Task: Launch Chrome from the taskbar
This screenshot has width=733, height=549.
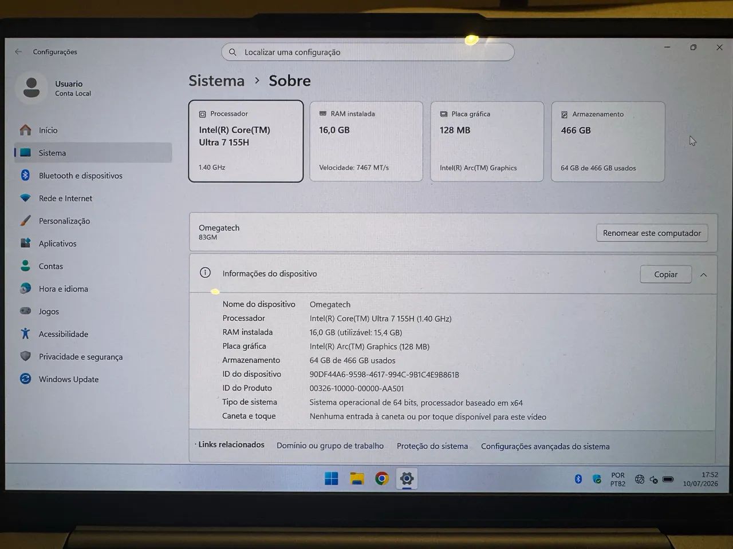Action: pos(382,479)
